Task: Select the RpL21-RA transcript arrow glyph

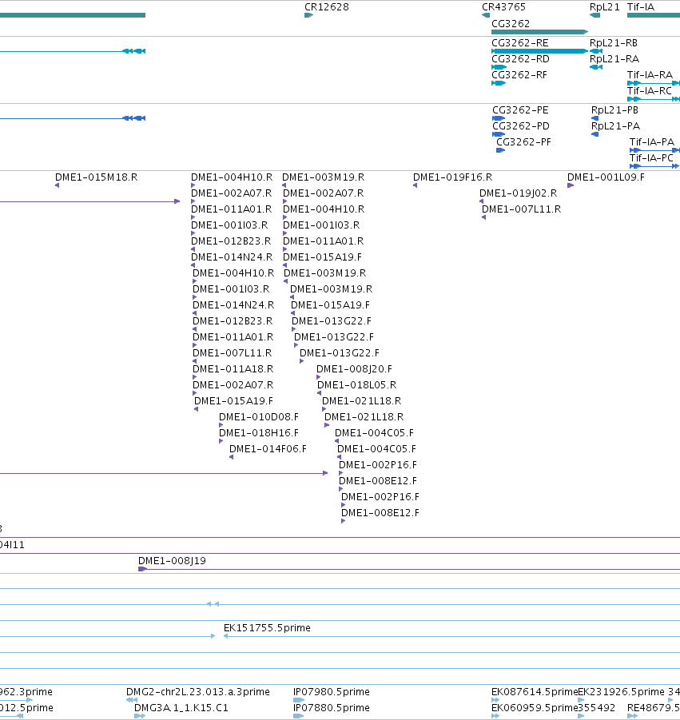Action: click(x=596, y=67)
